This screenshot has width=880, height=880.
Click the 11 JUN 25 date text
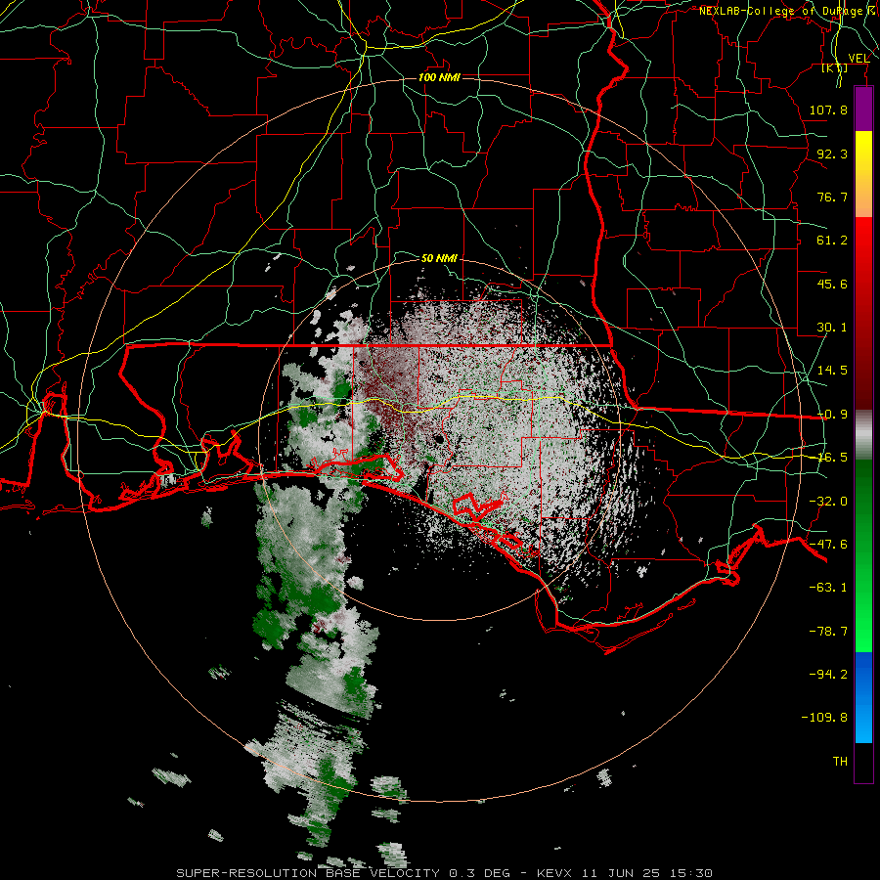click(623, 873)
